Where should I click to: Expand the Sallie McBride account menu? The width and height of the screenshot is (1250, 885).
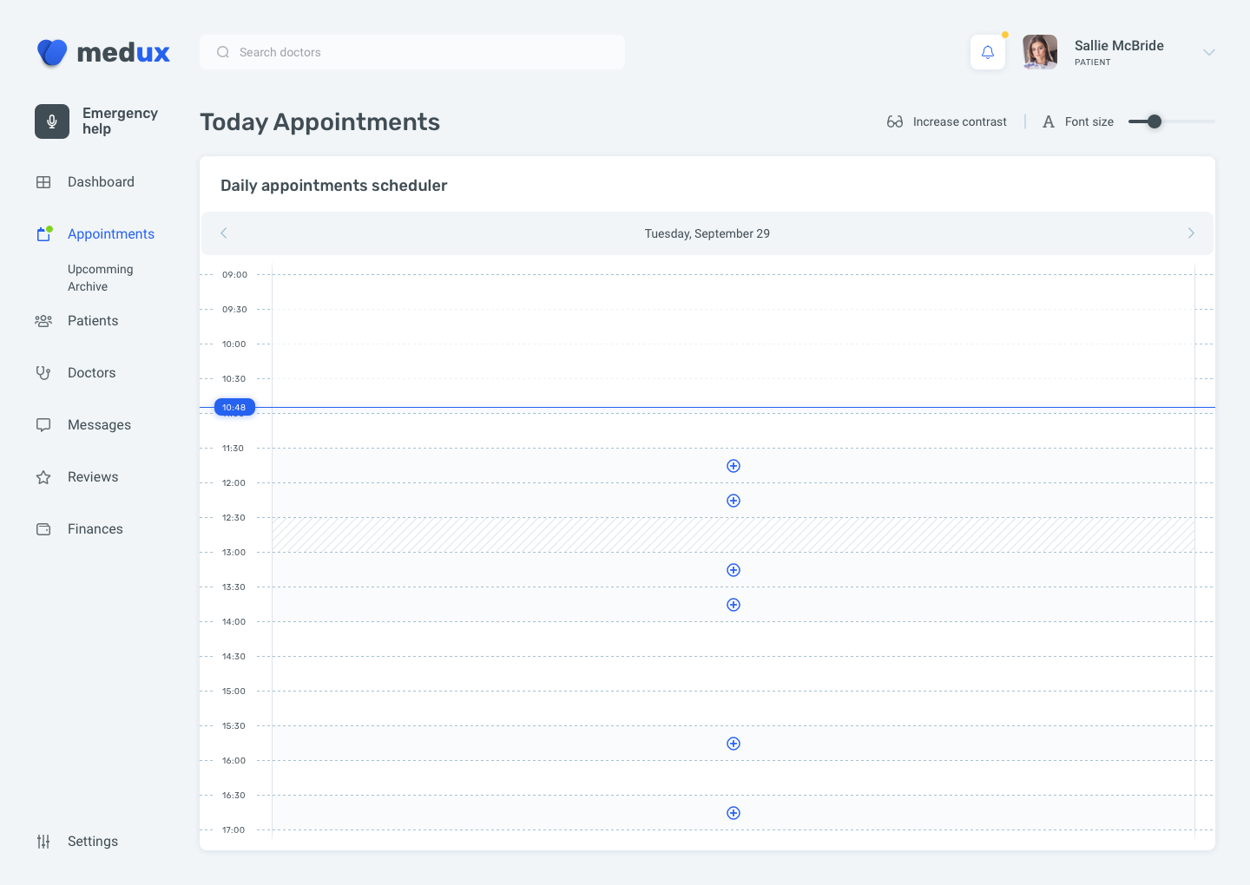coord(1208,52)
